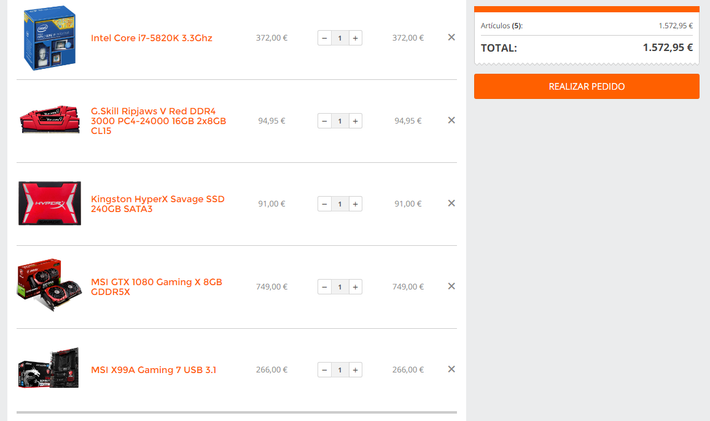Click Kingston SSD line total 91,00 €
This screenshot has width=710, height=421.
pos(408,204)
